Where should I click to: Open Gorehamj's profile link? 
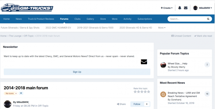point(176,100)
